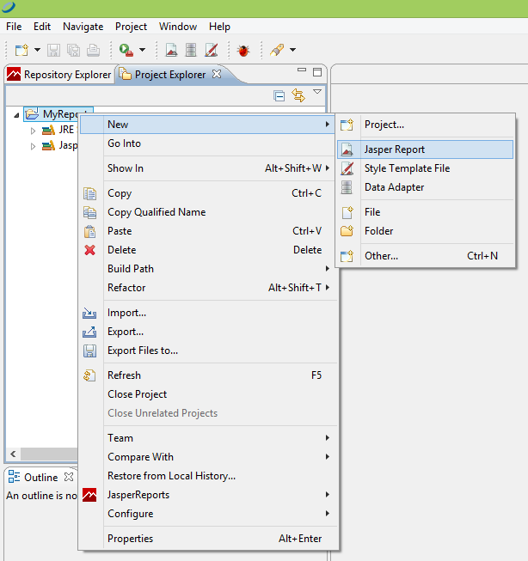Click the Print toolbar icon
Screen dimensions: 528x561
pos(94,50)
